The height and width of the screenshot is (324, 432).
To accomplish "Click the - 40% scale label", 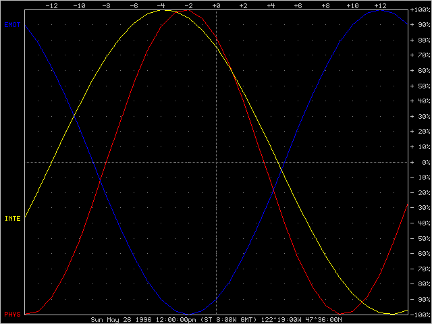I will (x=420, y=223).
